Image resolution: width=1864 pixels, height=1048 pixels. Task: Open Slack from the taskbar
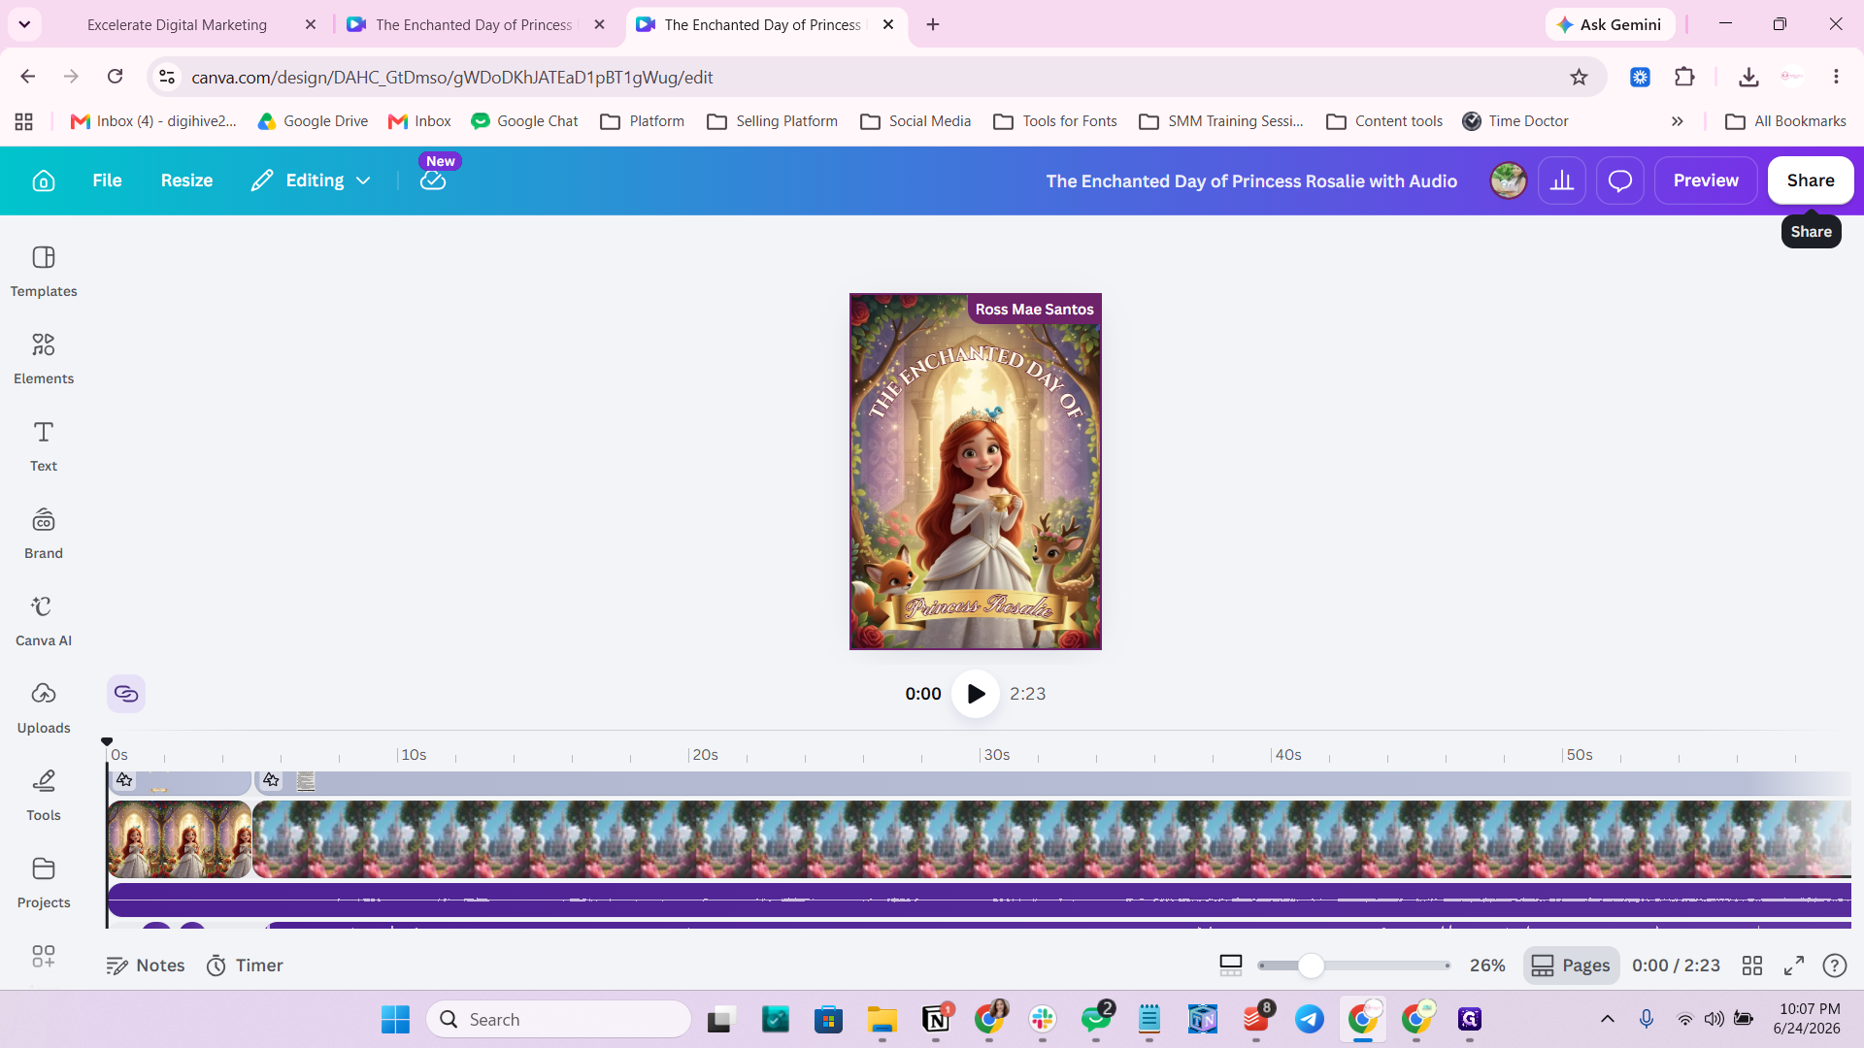pyautogui.click(x=1043, y=1019)
